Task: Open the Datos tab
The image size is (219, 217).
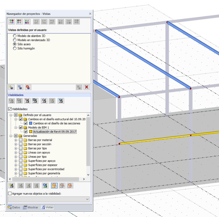Action: coord(14,207)
